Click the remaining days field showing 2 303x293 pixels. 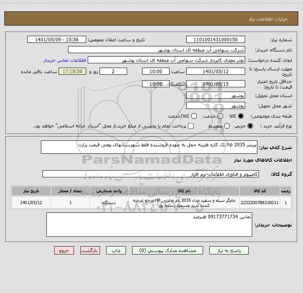click(113, 71)
